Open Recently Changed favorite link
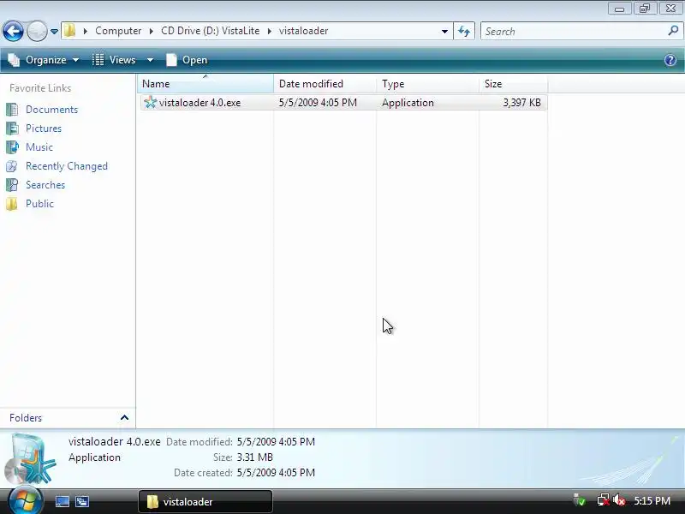685x514 pixels. 67,166
